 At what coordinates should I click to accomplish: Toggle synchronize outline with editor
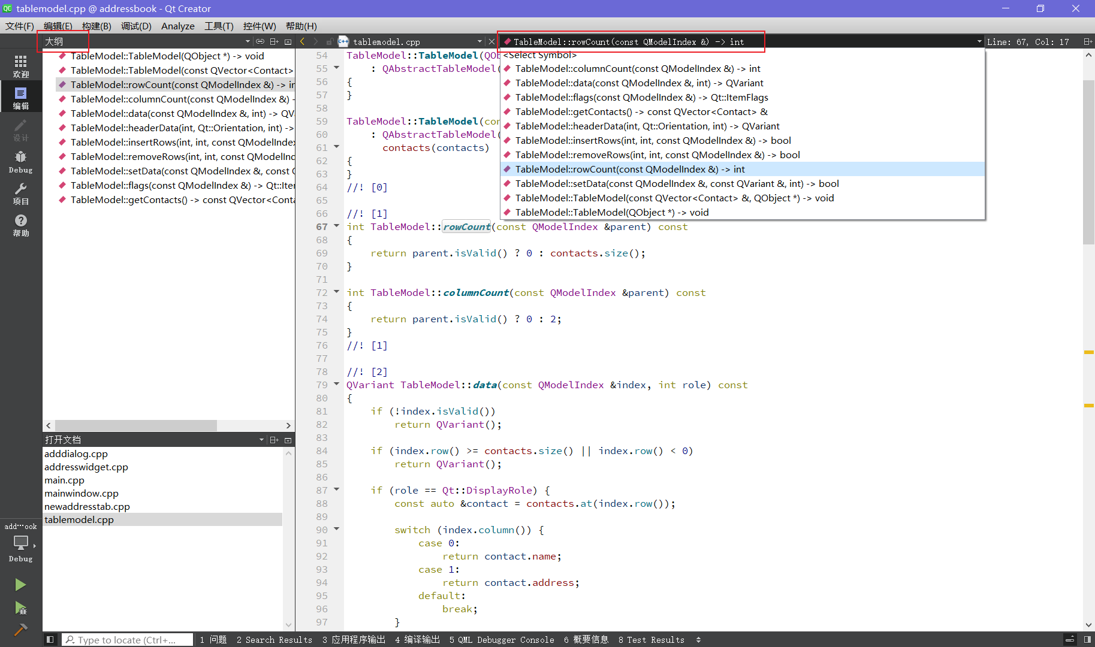pos(260,41)
